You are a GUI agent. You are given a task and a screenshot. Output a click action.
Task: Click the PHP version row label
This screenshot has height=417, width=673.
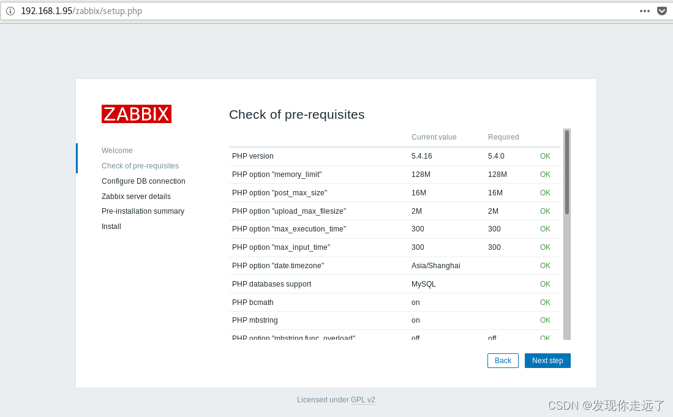(x=253, y=156)
